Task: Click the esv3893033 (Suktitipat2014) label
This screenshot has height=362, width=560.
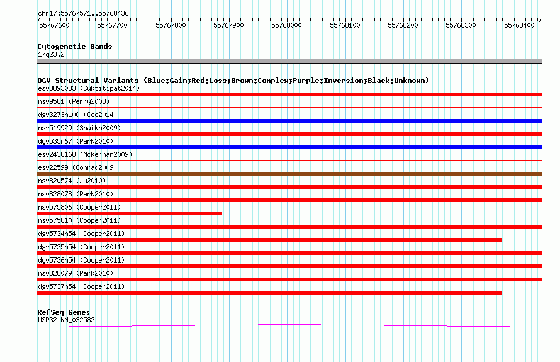Action: click(x=89, y=88)
